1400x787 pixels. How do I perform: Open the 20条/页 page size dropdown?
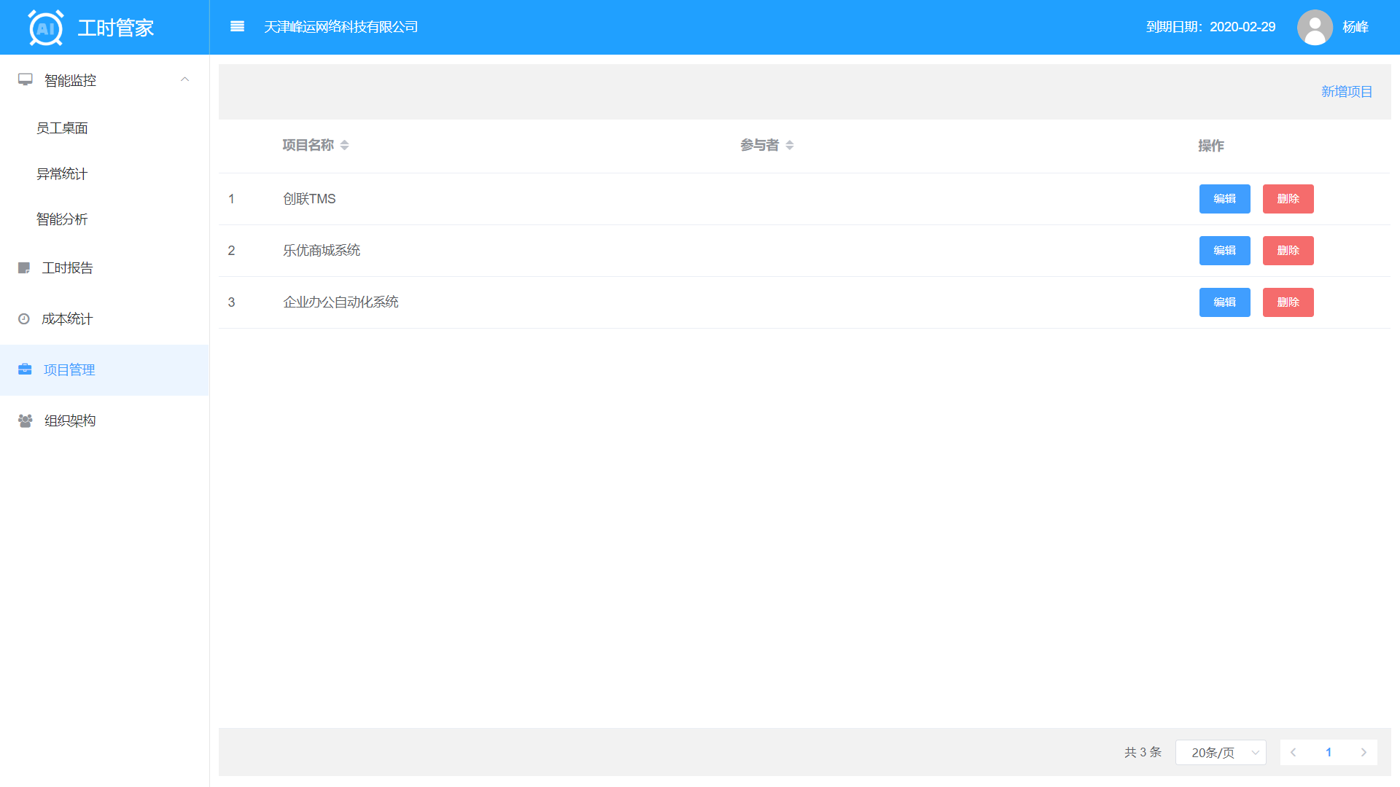[x=1221, y=753]
